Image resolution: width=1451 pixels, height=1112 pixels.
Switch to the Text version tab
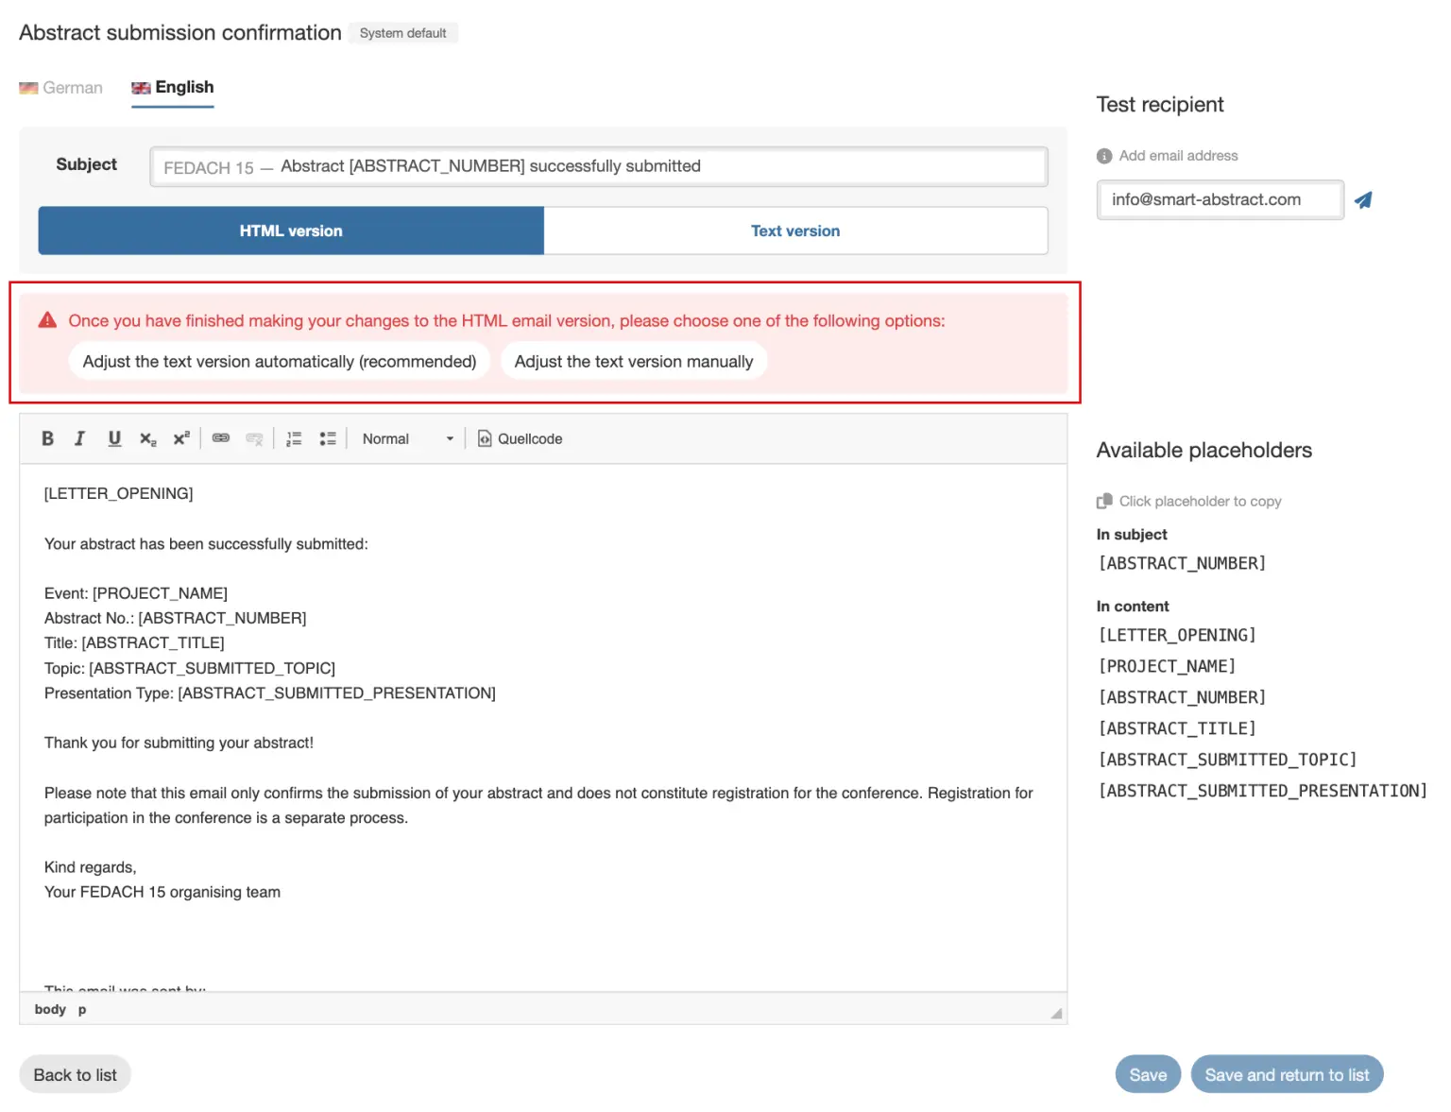tap(795, 231)
